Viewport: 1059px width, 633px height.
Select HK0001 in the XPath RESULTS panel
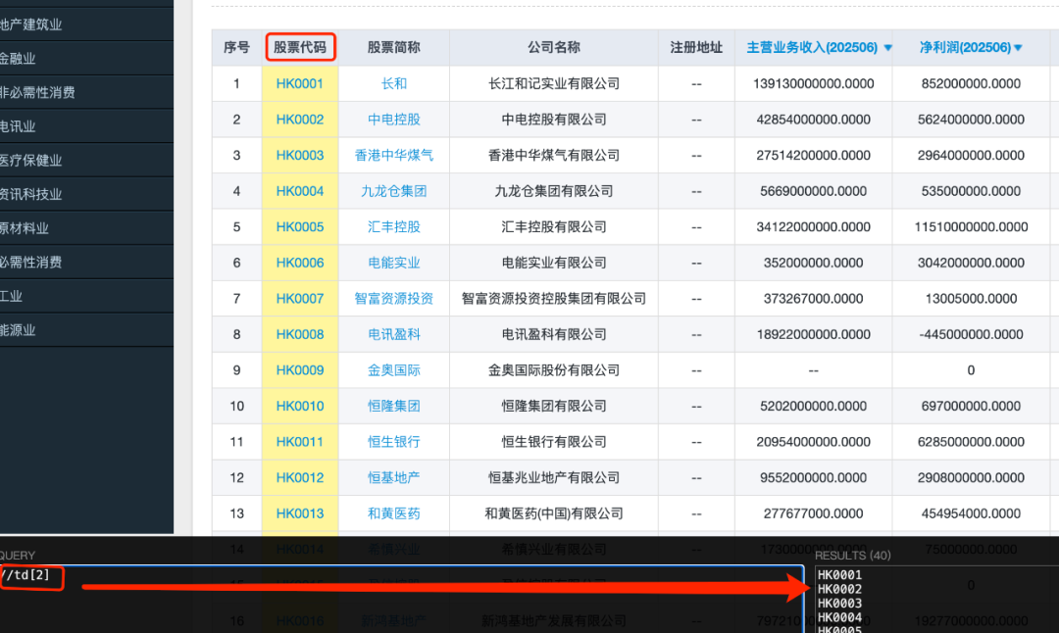click(x=839, y=575)
